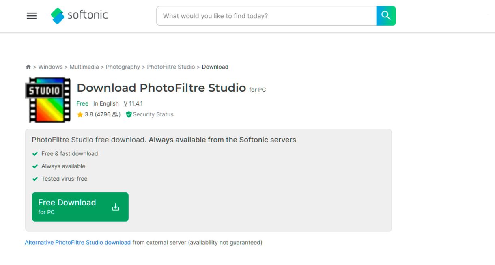Viewport: 495px width, 265px height.
Task: Click the search input field
Action: point(264,15)
